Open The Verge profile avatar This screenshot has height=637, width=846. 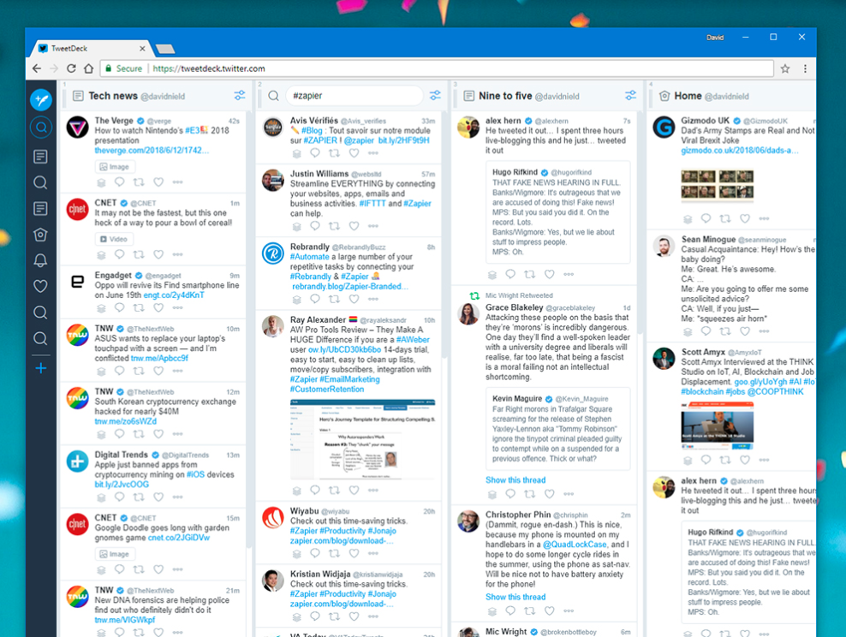78,128
